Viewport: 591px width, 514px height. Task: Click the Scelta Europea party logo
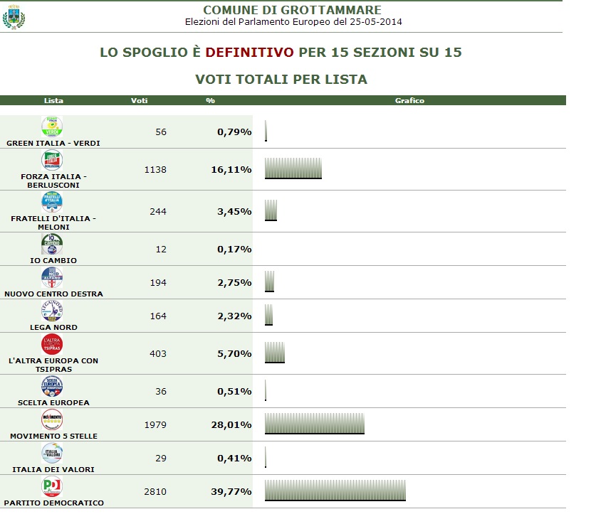coord(52,386)
